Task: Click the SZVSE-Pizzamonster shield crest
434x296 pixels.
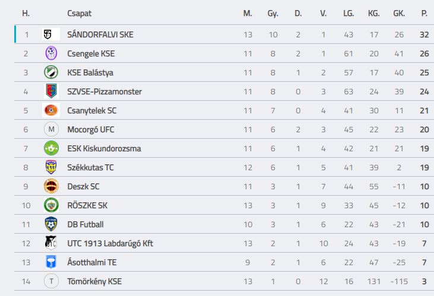Action: (51, 91)
